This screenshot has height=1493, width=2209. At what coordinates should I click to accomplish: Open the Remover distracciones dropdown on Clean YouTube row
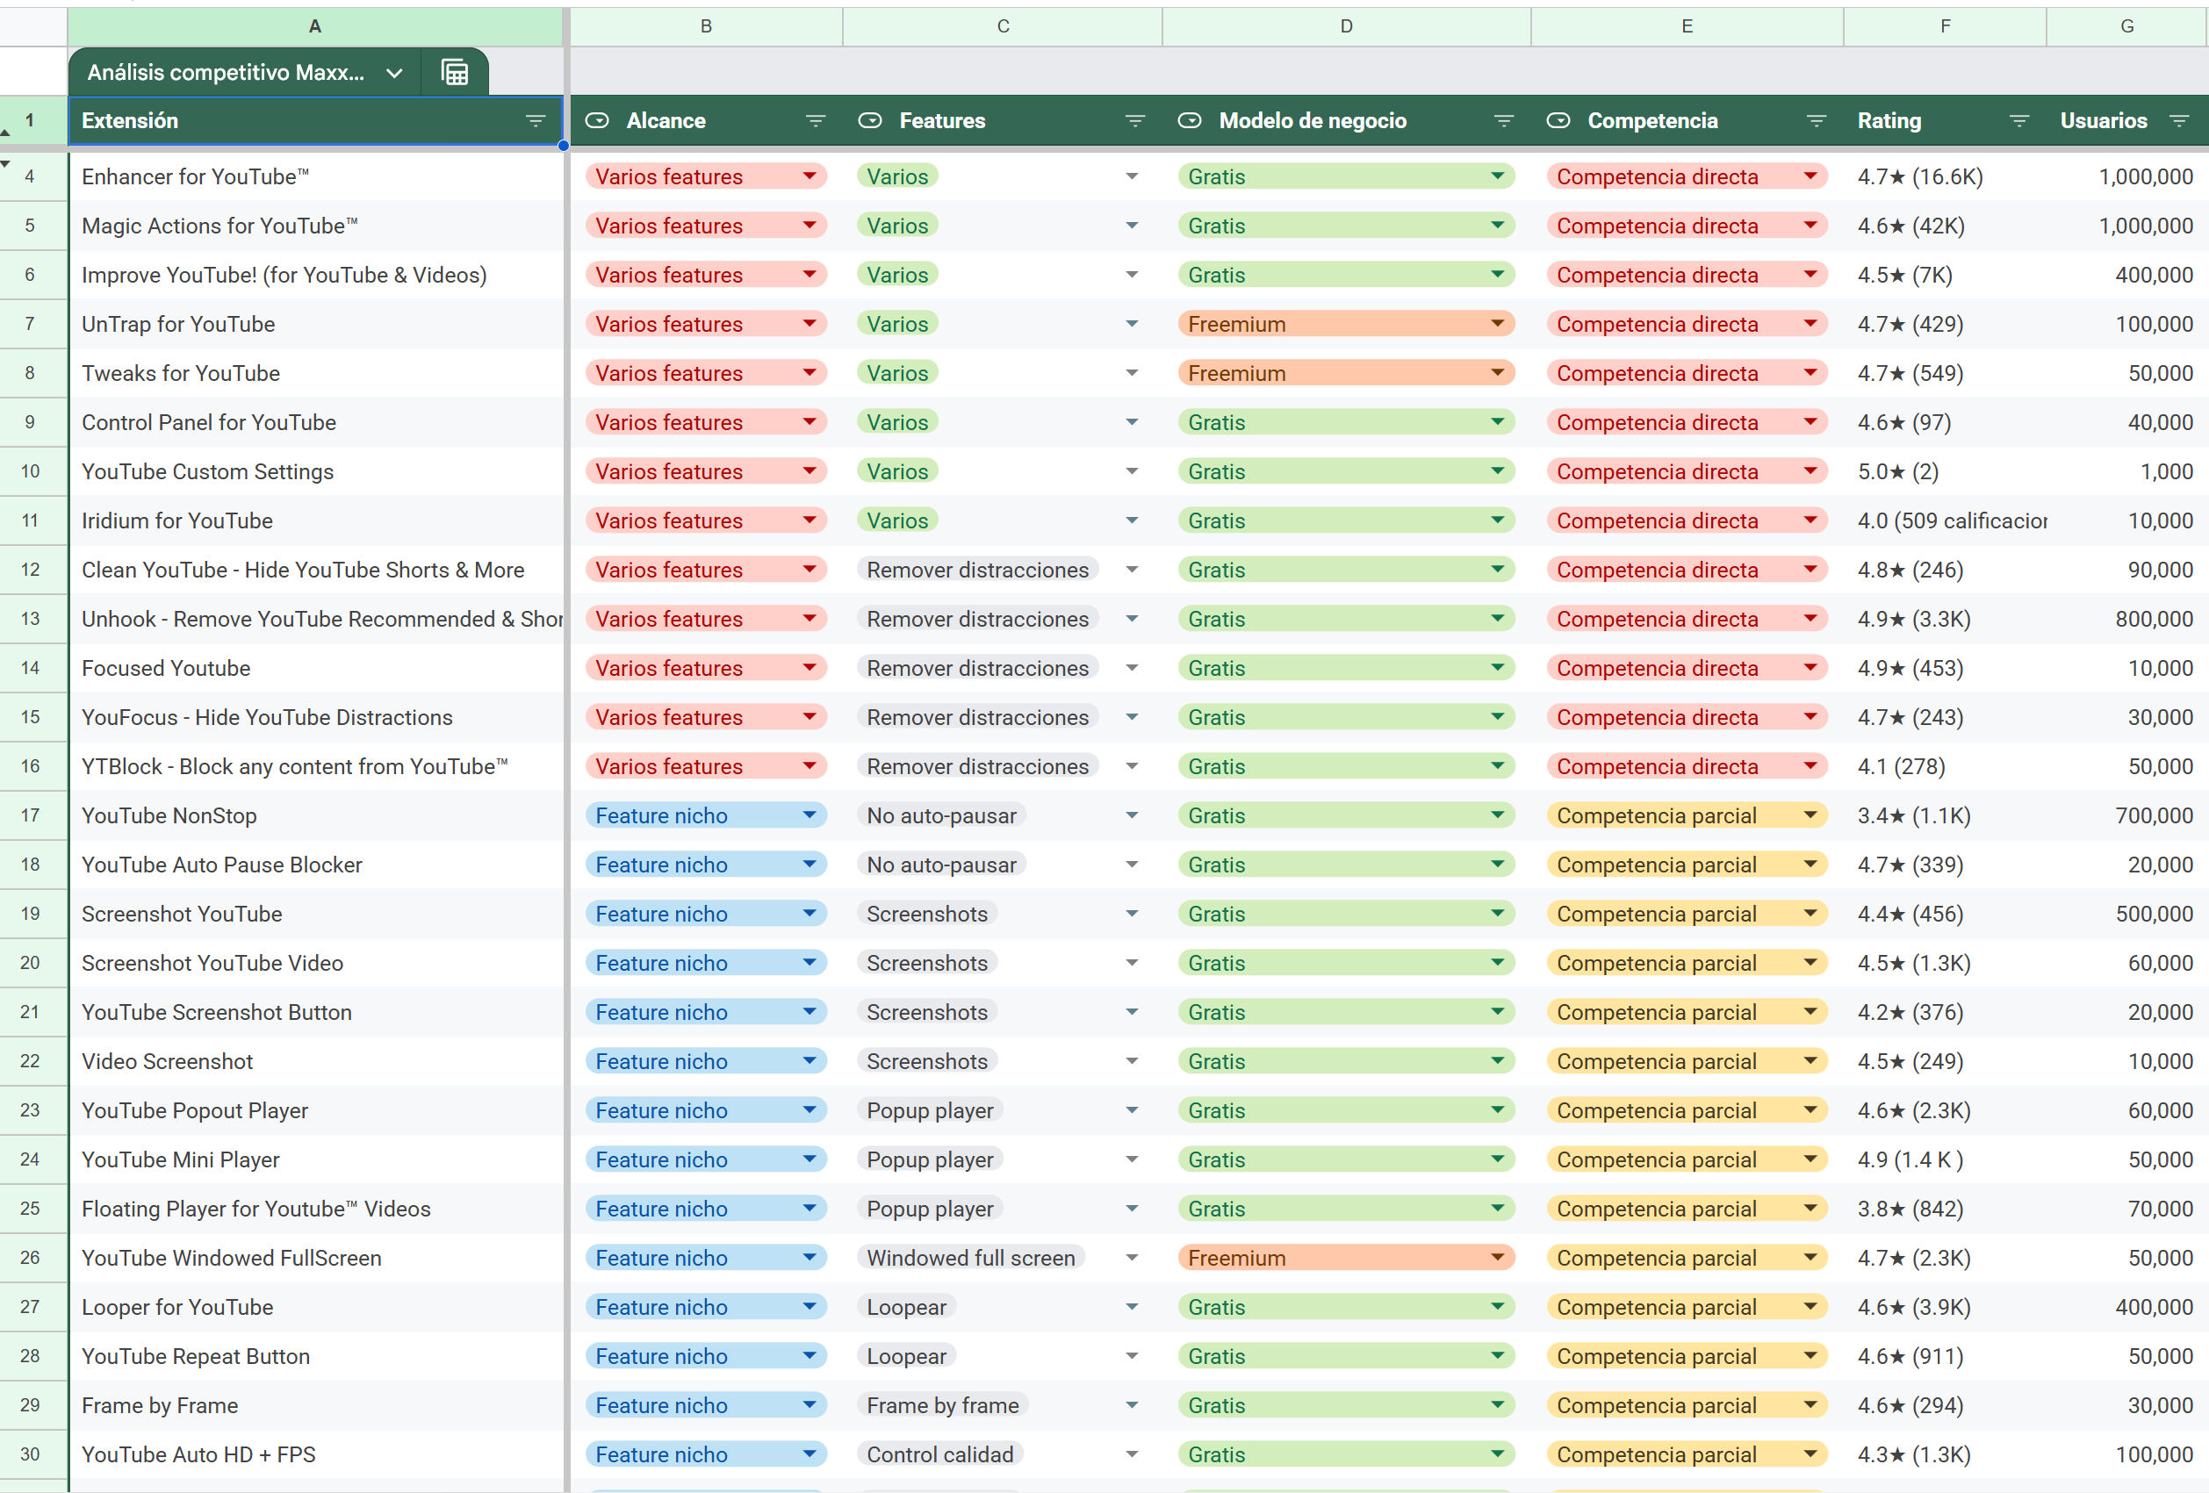click(x=1132, y=570)
